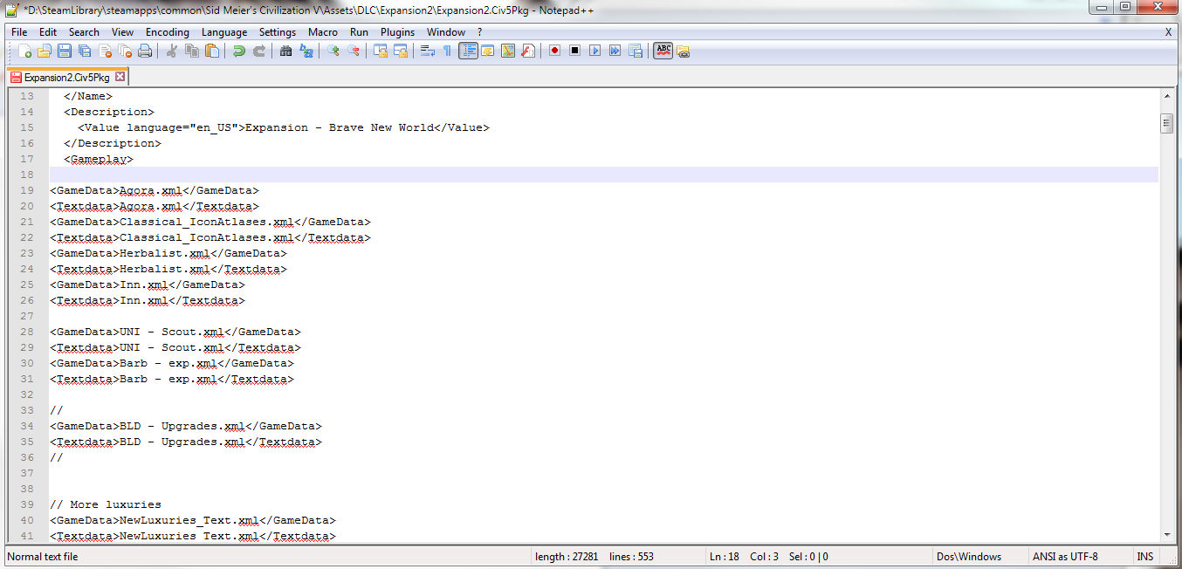Click the Close All documents icon
The height and width of the screenshot is (569, 1182).
(x=125, y=51)
